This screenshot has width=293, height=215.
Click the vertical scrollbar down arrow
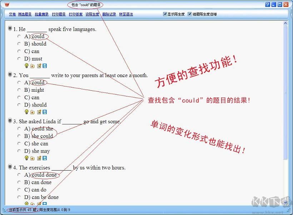tap(286, 202)
